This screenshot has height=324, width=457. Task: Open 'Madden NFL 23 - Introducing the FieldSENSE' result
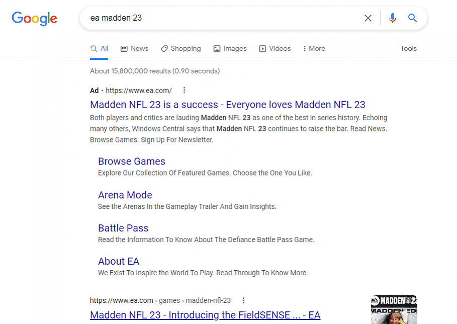(x=205, y=315)
